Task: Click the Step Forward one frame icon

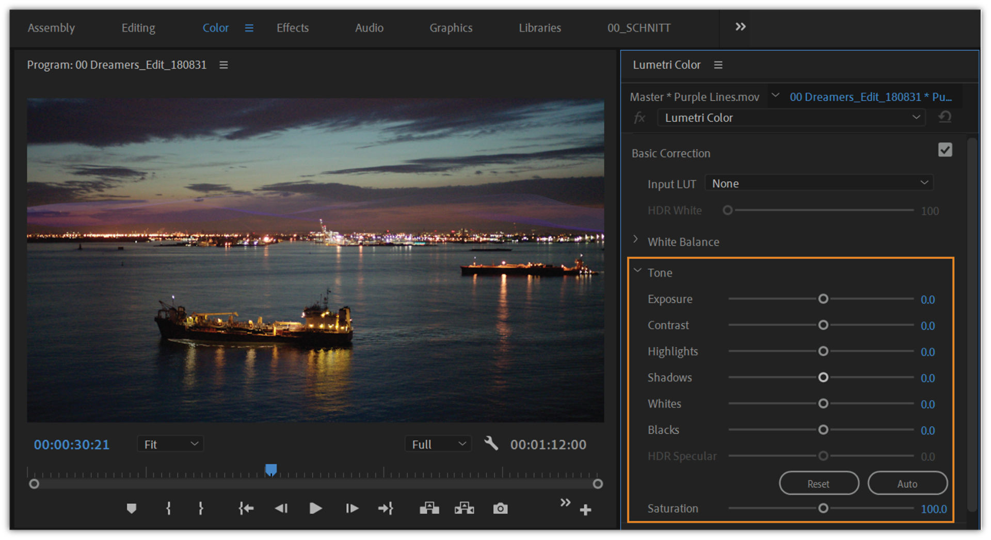Action: 352,509
